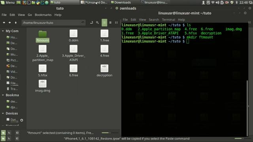Switch to the tuto taskbar window
Image resolution: width=253 pixels, height=142 pixels.
click(x=64, y=2)
